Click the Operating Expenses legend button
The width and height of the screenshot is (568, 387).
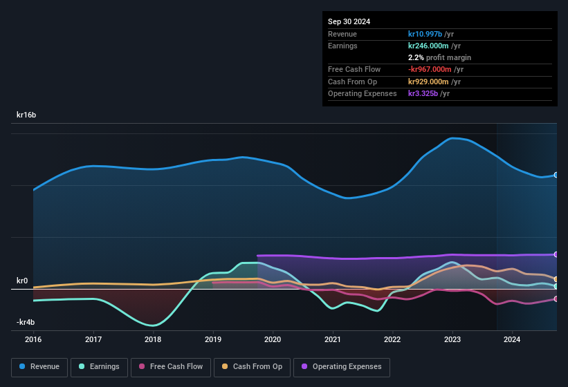click(x=342, y=366)
